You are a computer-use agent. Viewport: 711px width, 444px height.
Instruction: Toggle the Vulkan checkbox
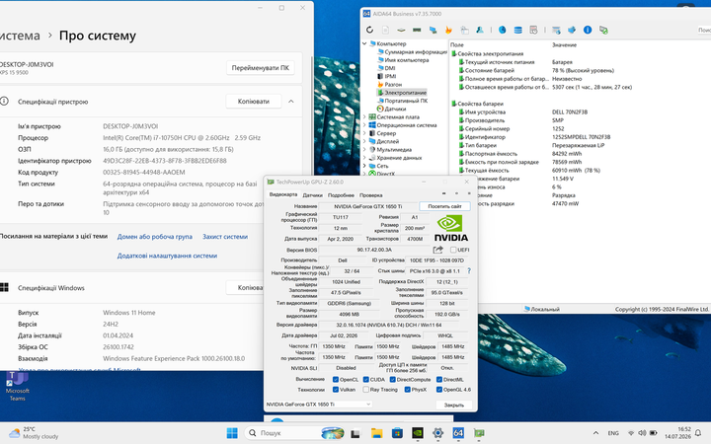click(336, 389)
